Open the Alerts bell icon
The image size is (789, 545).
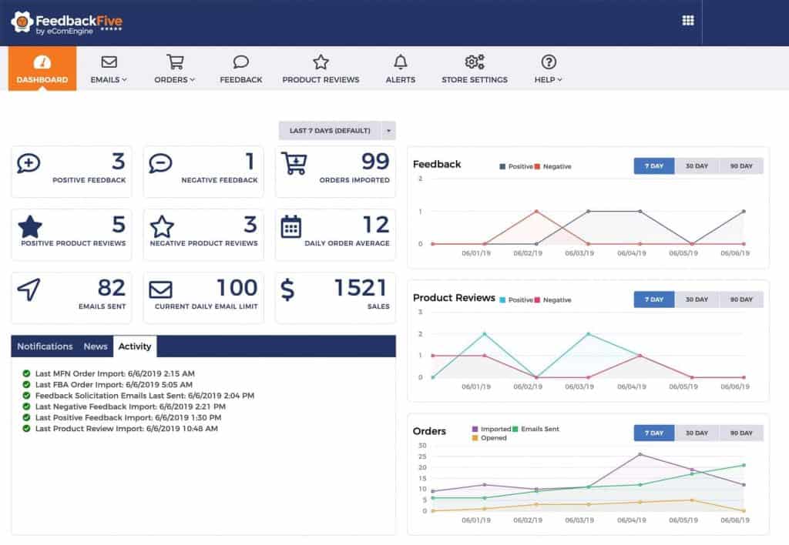(401, 62)
